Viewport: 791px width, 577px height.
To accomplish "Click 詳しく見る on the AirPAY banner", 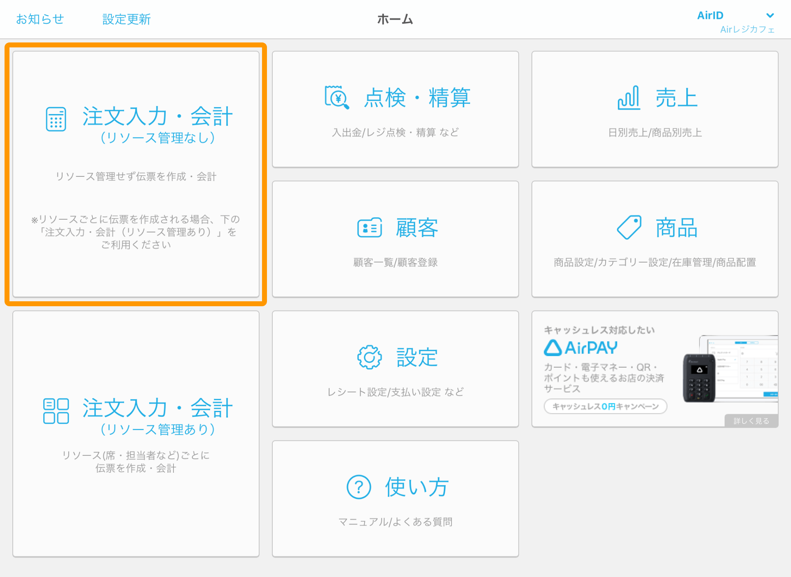I will [751, 421].
